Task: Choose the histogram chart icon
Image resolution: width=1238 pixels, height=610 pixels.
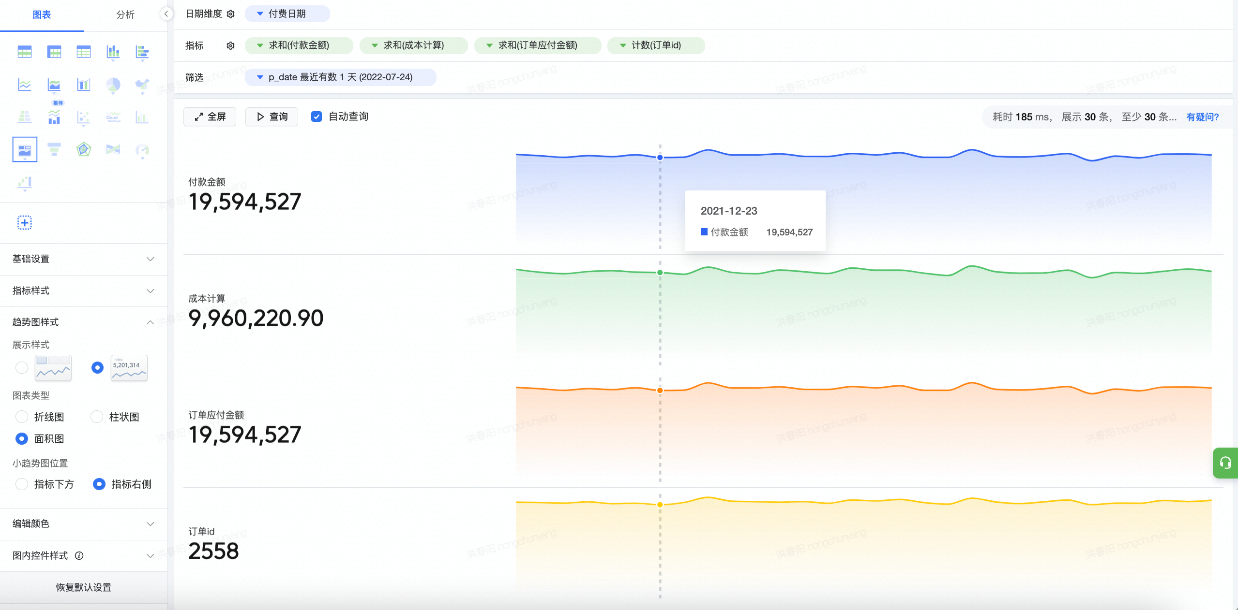Action: click(142, 117)
